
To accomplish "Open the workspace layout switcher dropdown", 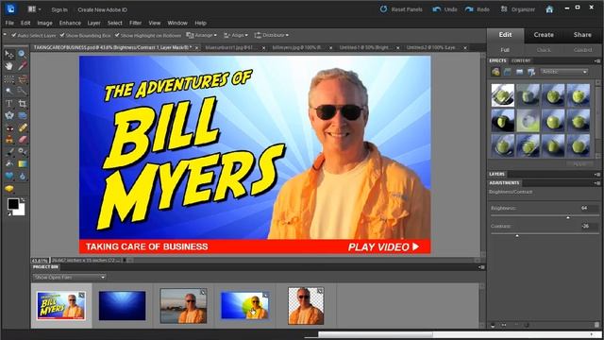I will (34, 9).
